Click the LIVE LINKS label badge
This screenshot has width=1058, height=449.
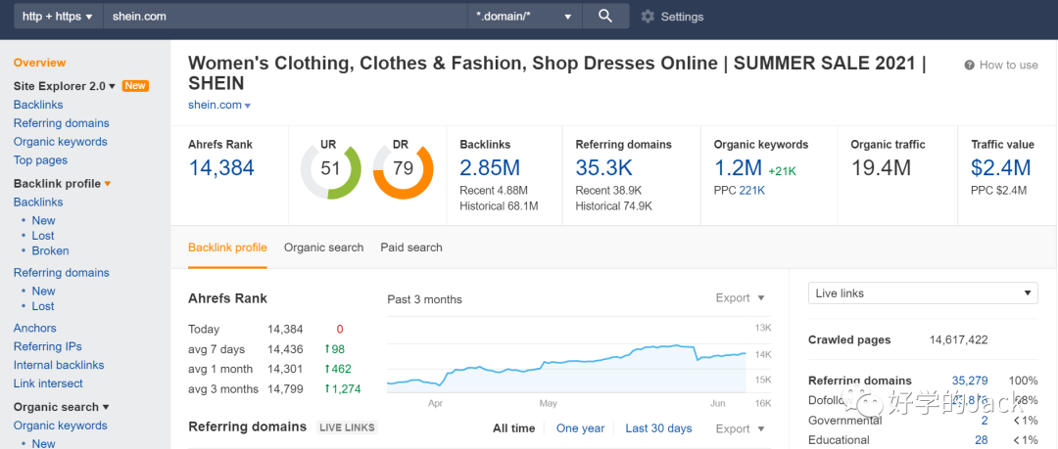(348, 427)
